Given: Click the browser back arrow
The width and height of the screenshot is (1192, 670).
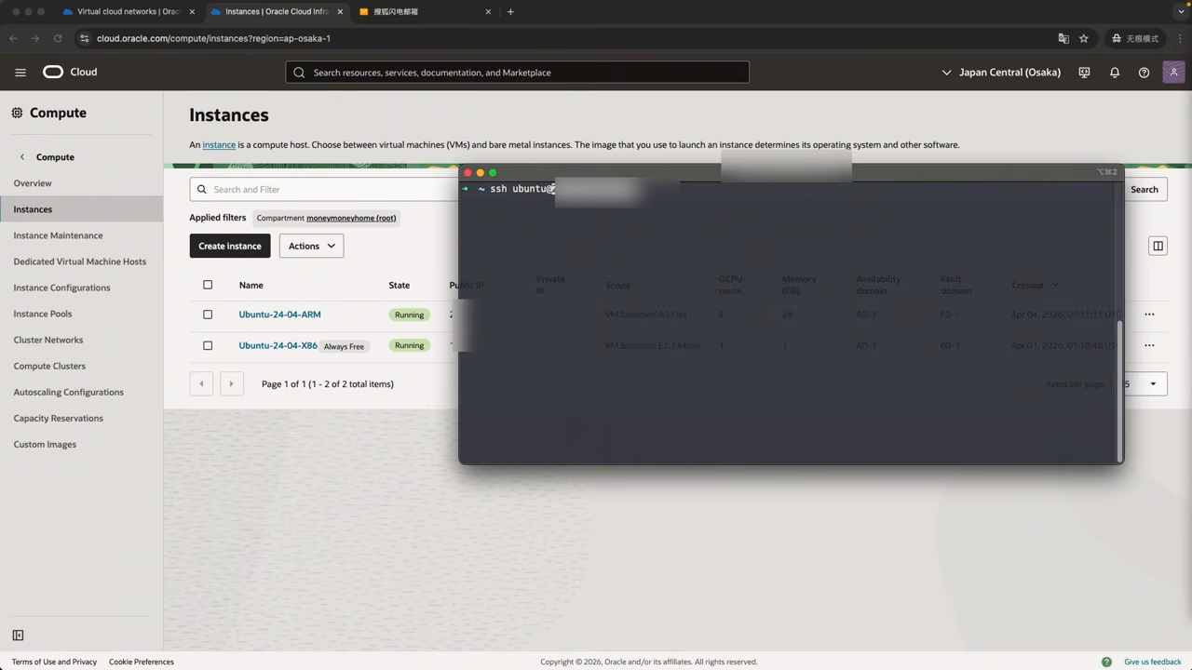Looking at the screenshot, I should point(13,38).
